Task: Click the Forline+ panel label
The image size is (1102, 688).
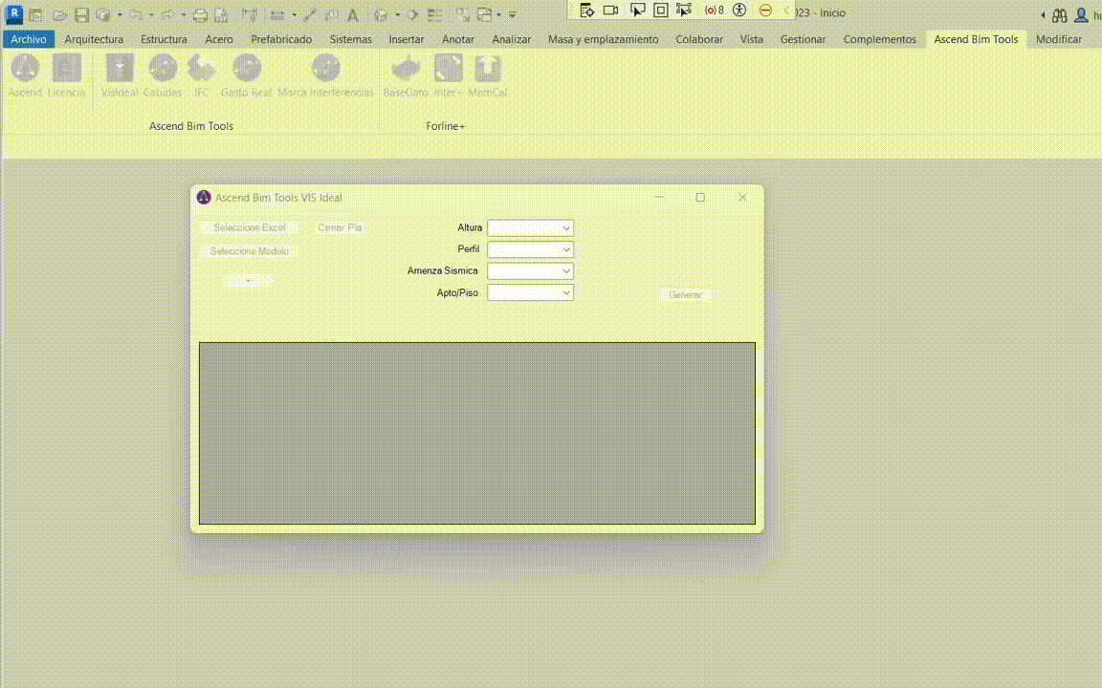Action: pos(446,126)
